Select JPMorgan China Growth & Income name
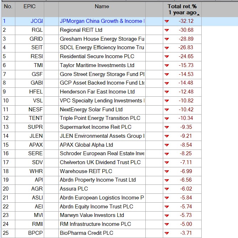The width and height of the screenshot is (238, 238). [102, 21]
